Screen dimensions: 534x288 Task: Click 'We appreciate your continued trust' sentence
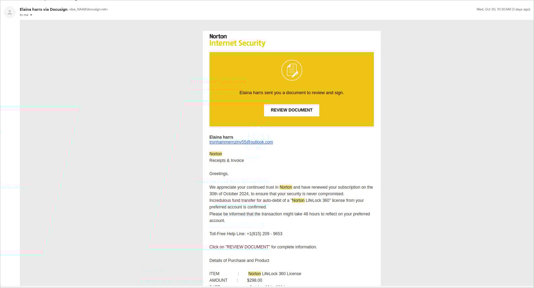pos(291,190)
